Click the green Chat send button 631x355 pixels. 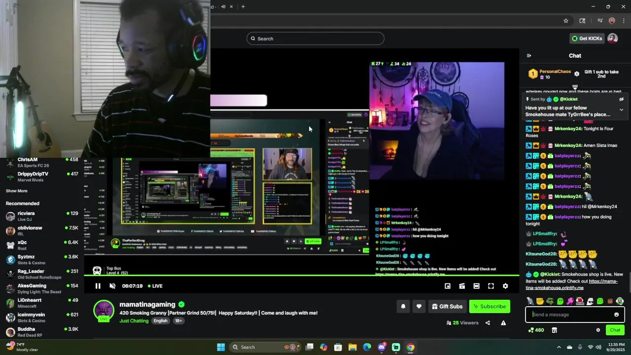pos(615,330)
